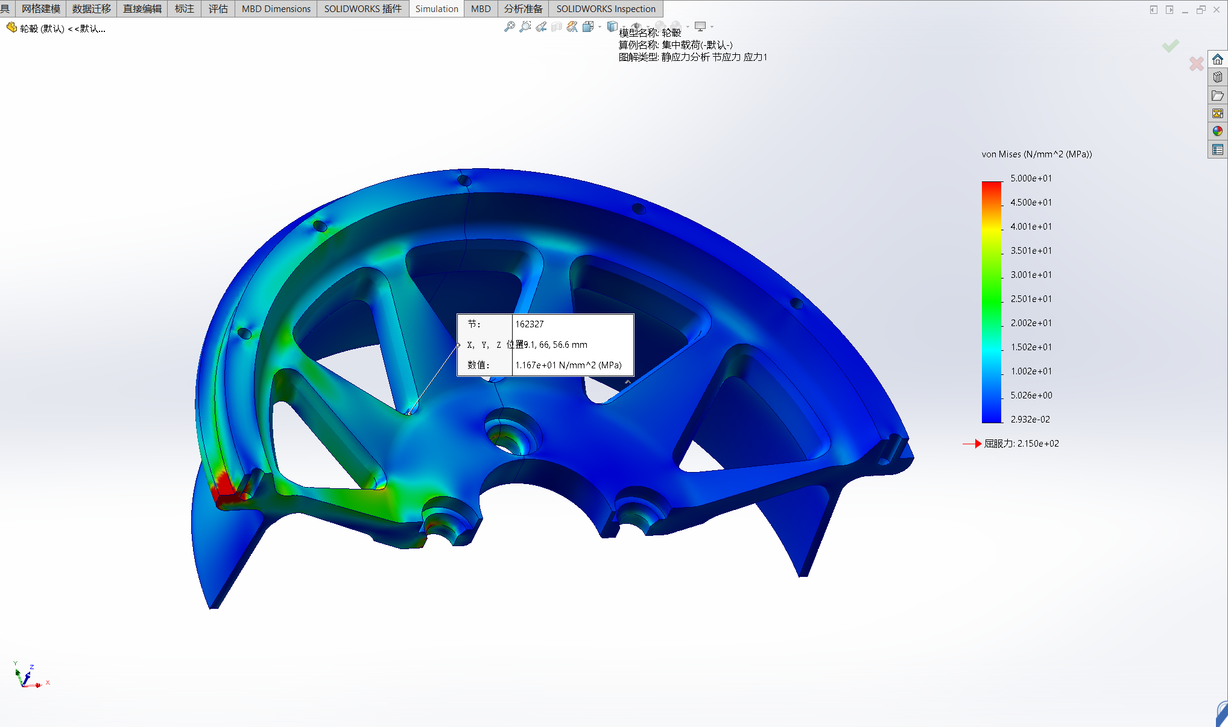Screen dimensions: 1228x727
Task: Click the Zoom to Fit icon
Action: pyautogui.click(x=510, y=27)
